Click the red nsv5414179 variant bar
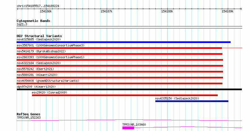Screen dimensions: 250x131 click(119, 54)
